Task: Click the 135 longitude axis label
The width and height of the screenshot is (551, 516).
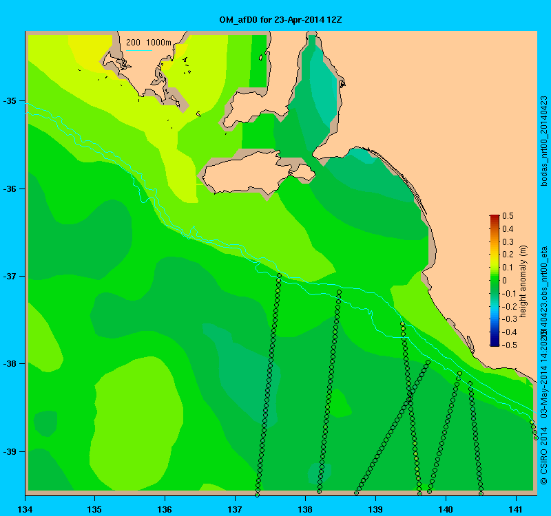Action: [94, 509]
